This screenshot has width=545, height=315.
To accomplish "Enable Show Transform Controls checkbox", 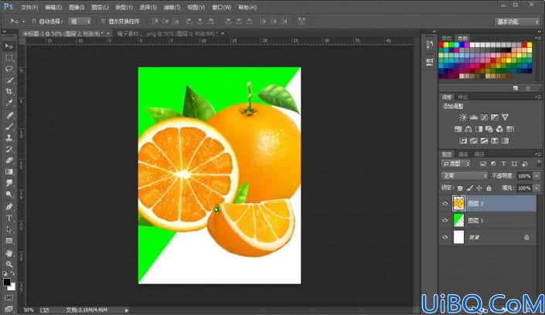I will pos(104,21).
